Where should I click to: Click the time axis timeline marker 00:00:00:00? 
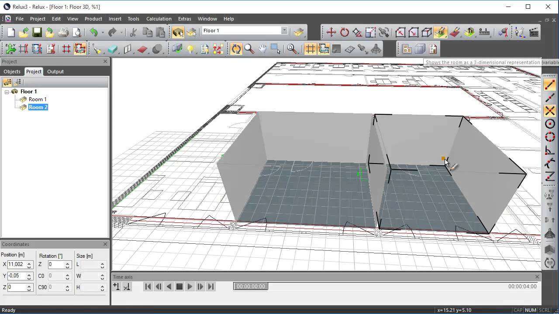(x=251, y=287)
